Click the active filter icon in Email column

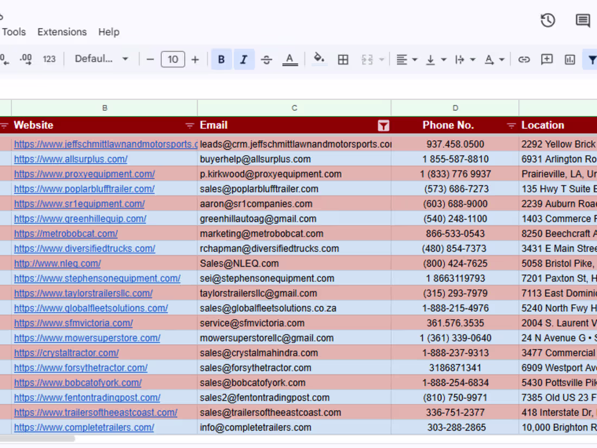[x=383, y=125]
